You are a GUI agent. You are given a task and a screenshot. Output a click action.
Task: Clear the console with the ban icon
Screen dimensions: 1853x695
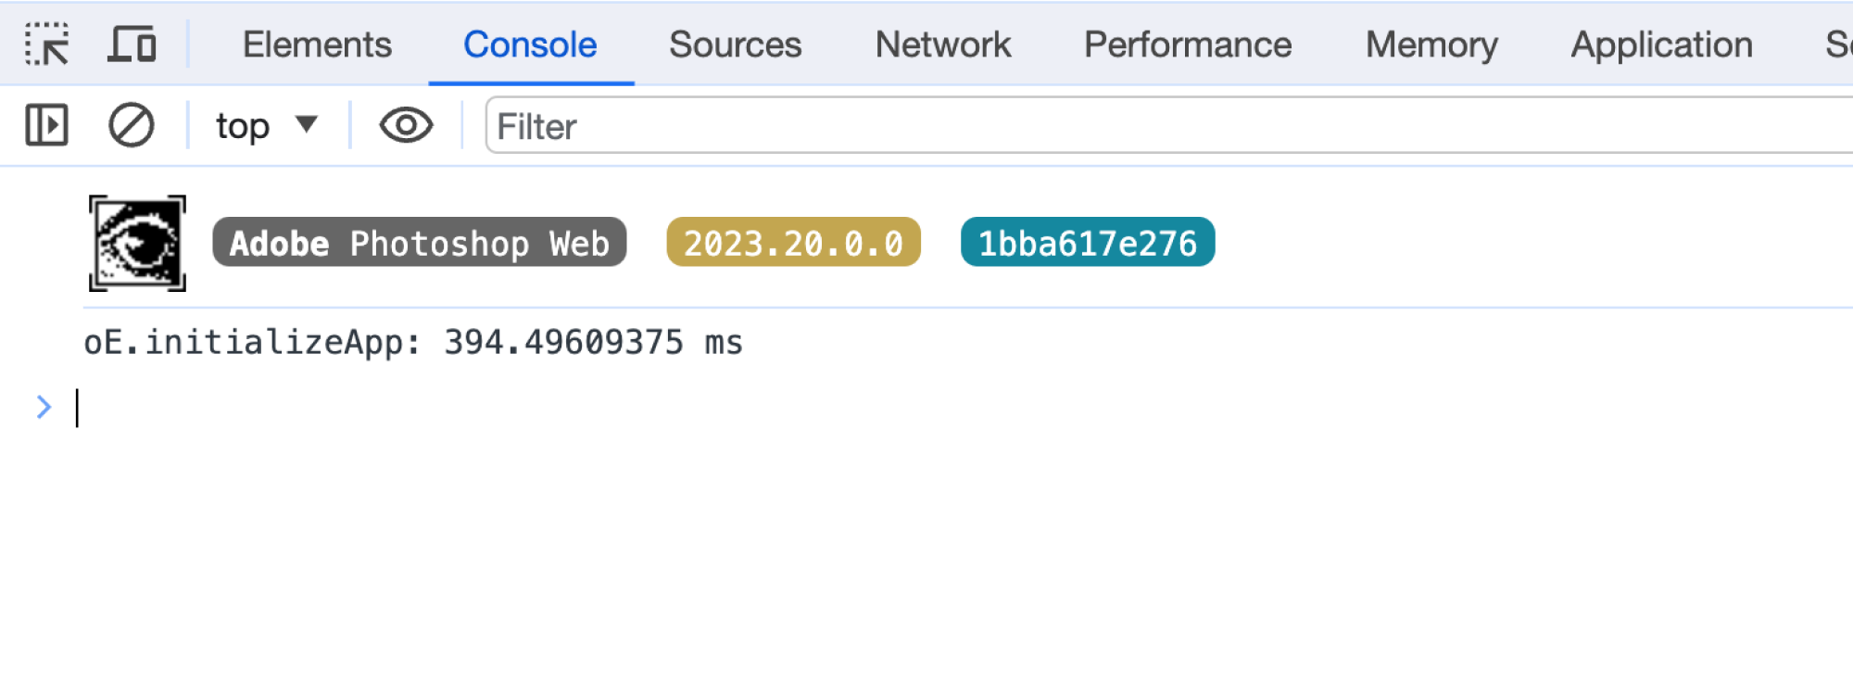[131, 125]
